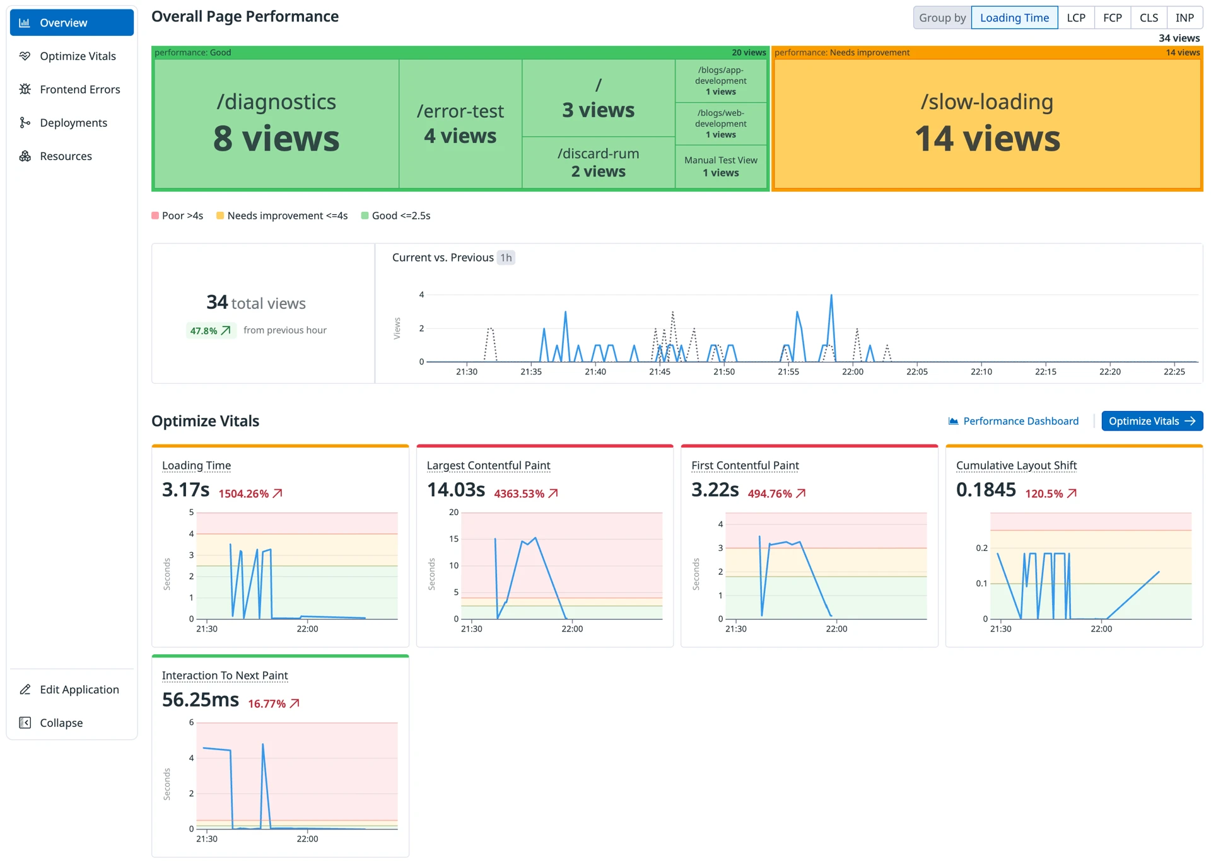Click the blue Optimize Vitals button

1151,421
